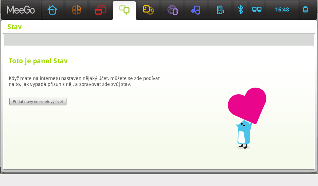The width and height of the screenshot is (318, 186).
Task: Open the battery power icon
Action: pyautogui.click(x=306, y=10)
